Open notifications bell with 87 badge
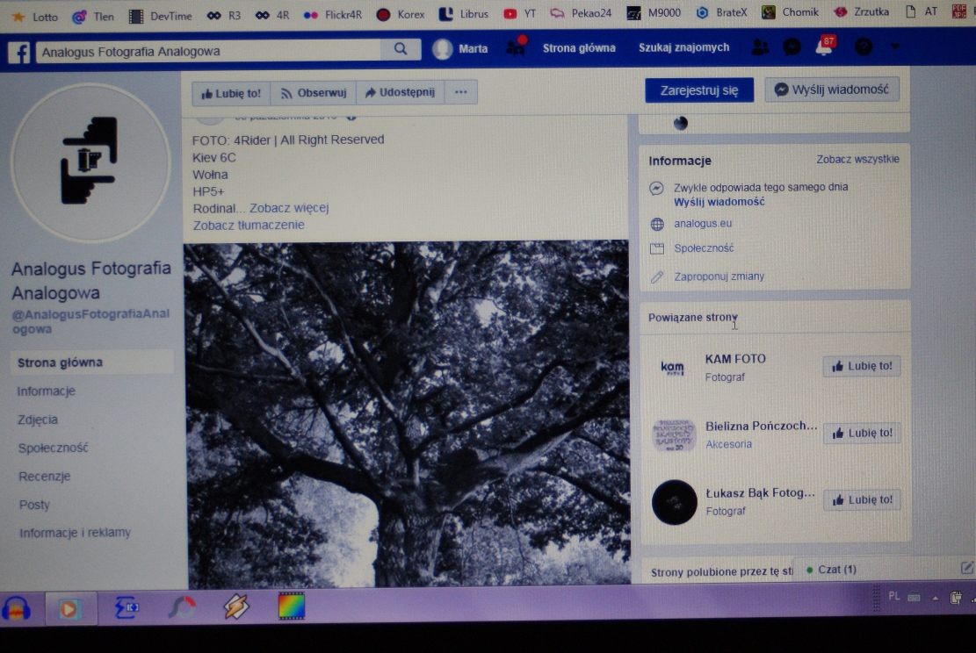 click(824, 48)
